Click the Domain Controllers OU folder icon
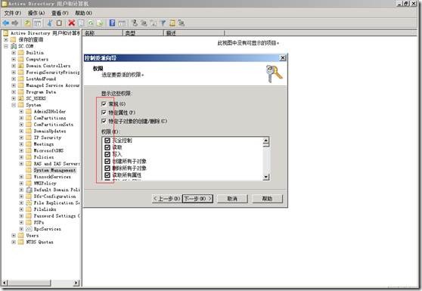 pos(21,66)
